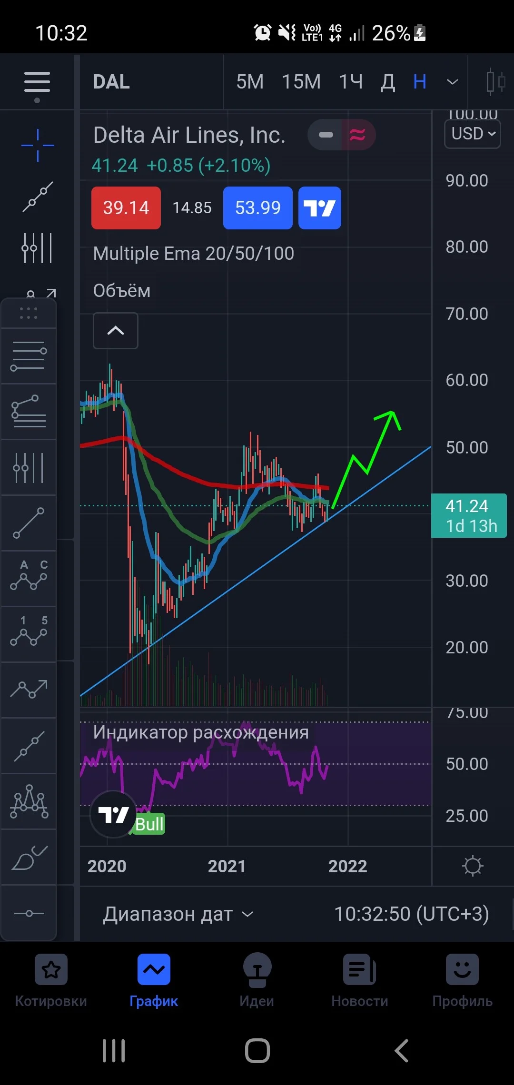Open the Профиль tab

click(x=462, y=980)
